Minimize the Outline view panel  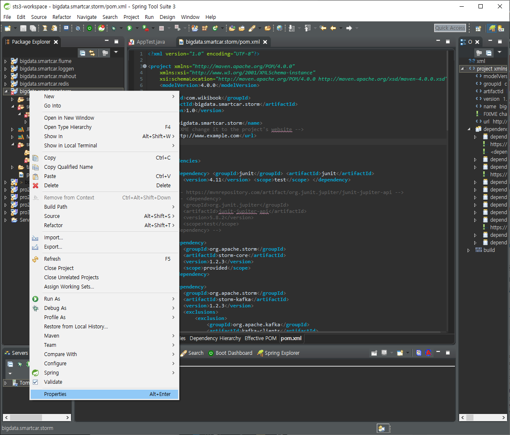click(490, 42)
